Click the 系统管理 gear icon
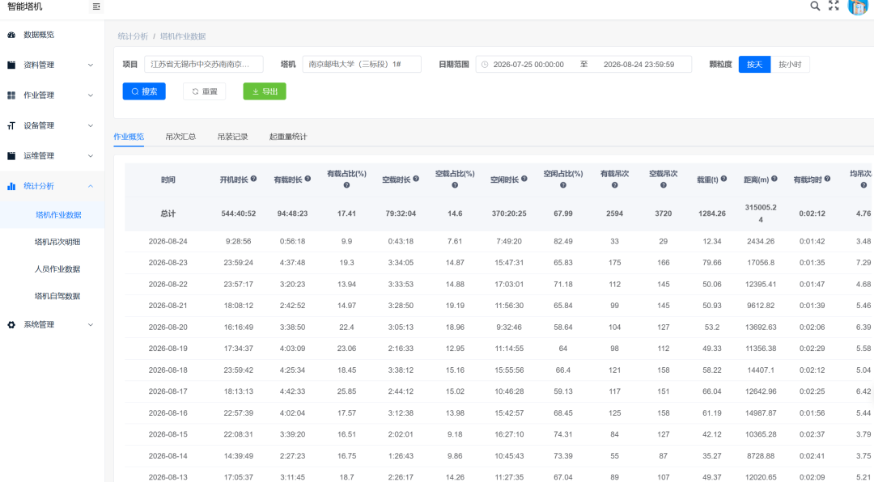 11,324
